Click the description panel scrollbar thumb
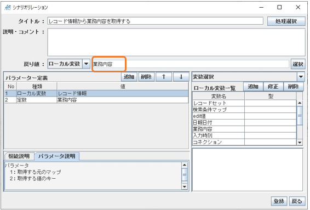310x210 pixels. 185,174
